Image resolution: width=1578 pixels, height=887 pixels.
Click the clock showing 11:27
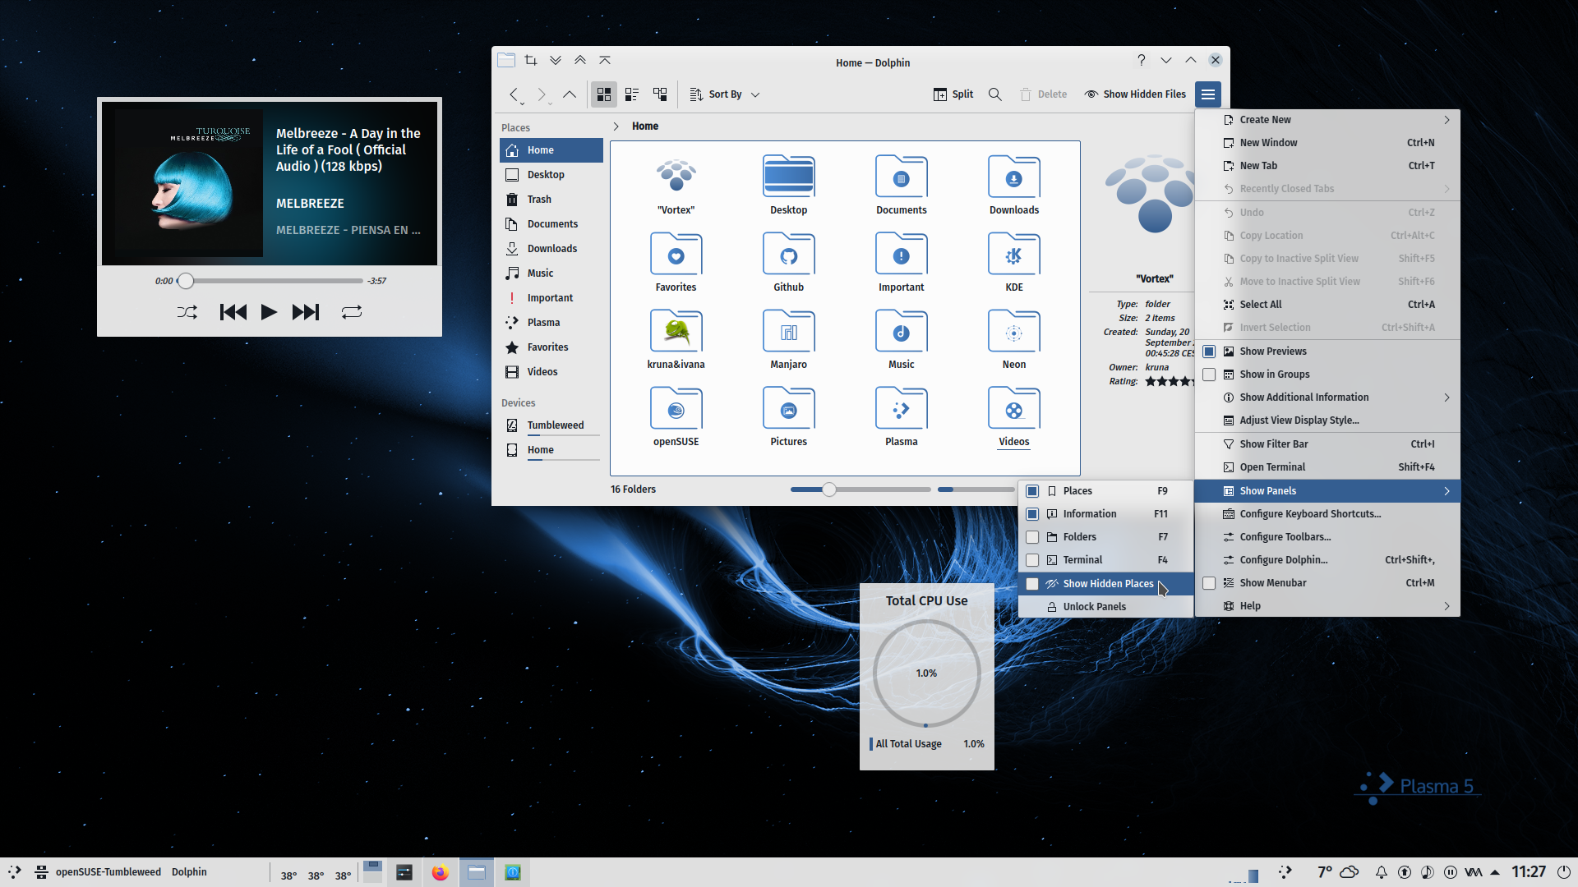click(x=1529, y=872)
